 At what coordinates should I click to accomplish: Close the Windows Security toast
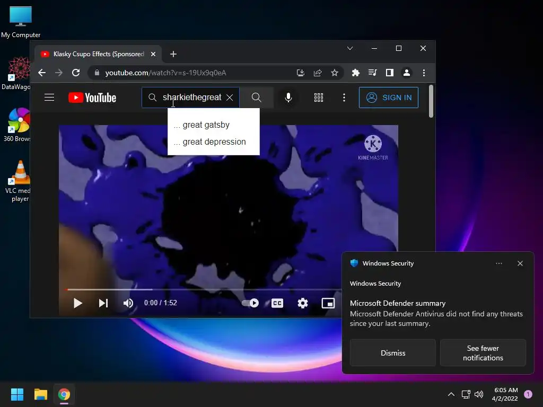point(520,263)
